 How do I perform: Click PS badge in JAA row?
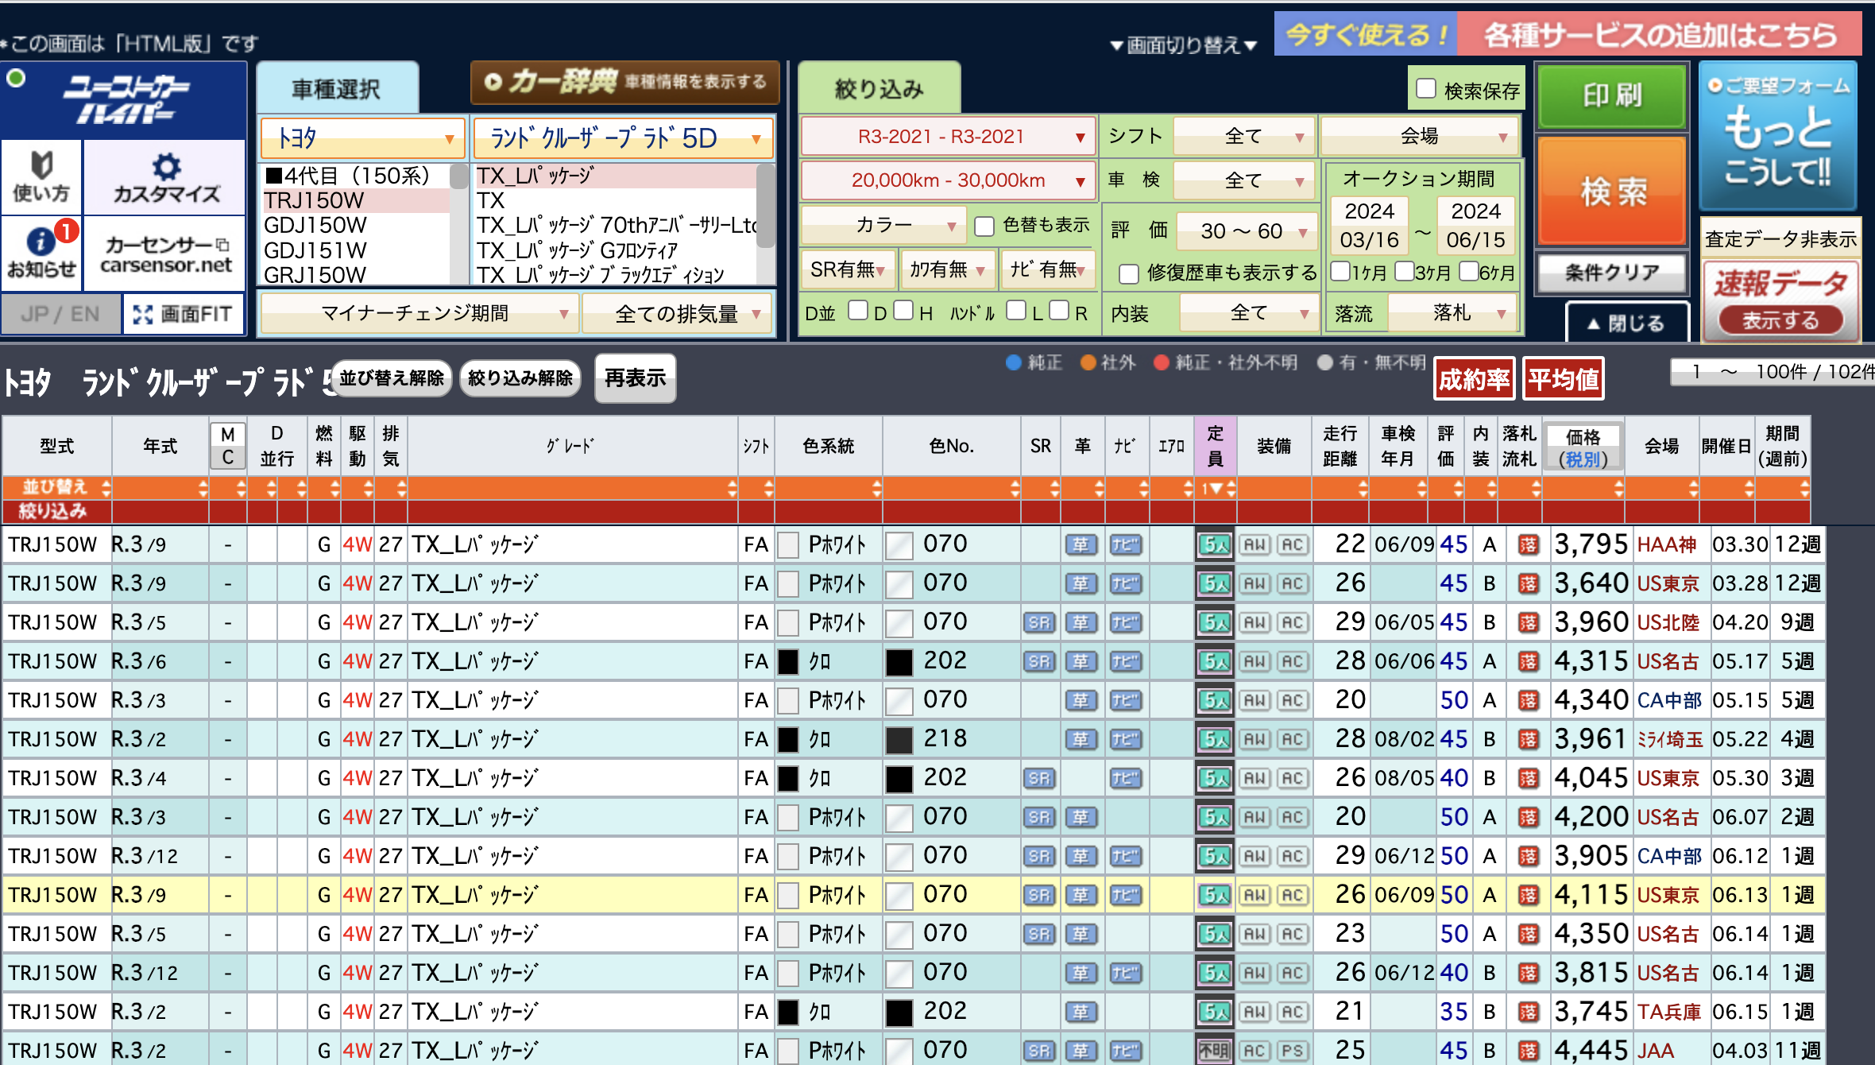point(1292,1051)
